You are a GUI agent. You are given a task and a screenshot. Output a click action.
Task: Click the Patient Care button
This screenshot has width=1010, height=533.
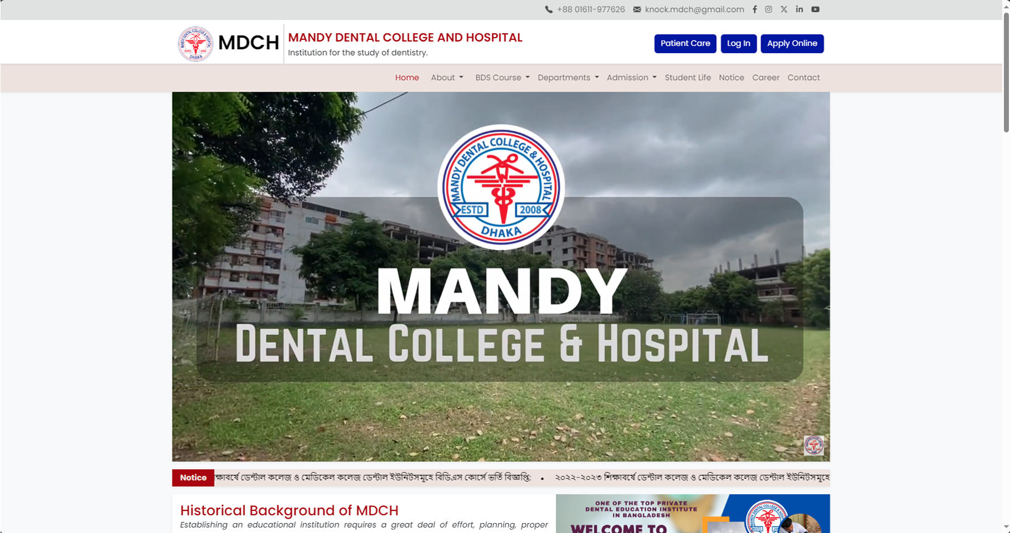686,44
